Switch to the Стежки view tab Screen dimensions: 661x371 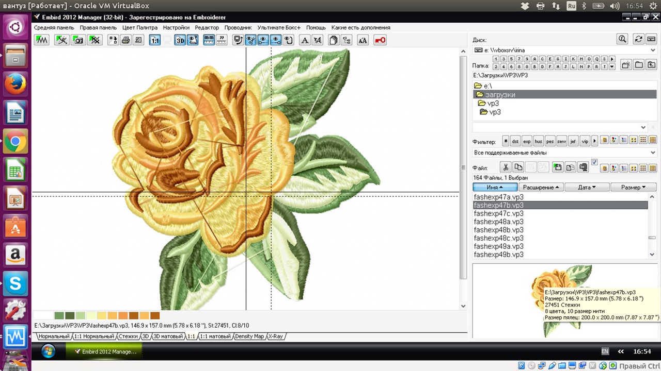[128, 336]
